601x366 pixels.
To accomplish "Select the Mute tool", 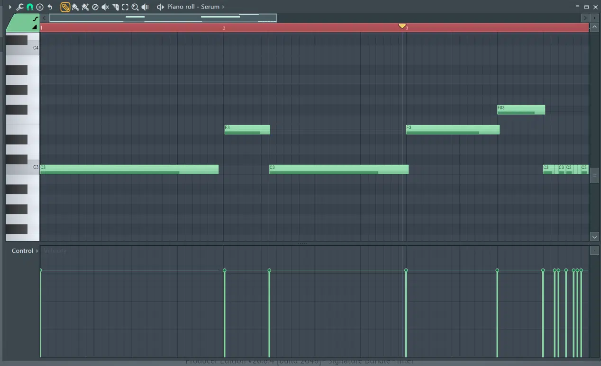I will [x=105, y=7].
